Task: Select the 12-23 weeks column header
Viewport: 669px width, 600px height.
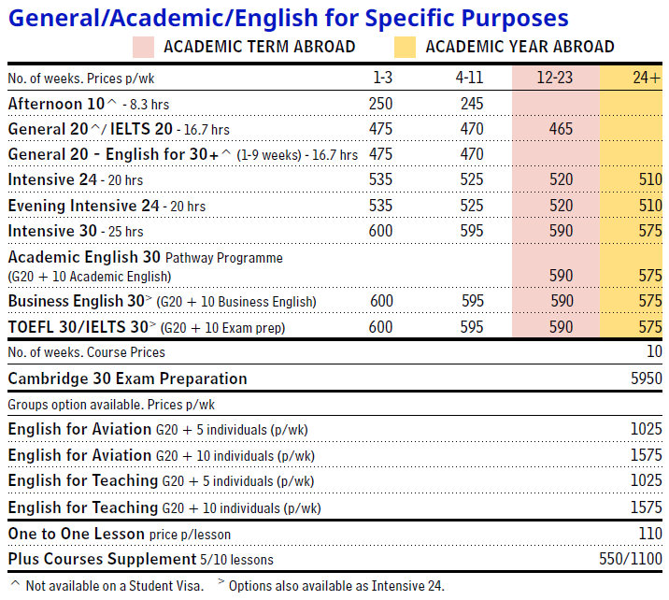Action: (554, 79)
